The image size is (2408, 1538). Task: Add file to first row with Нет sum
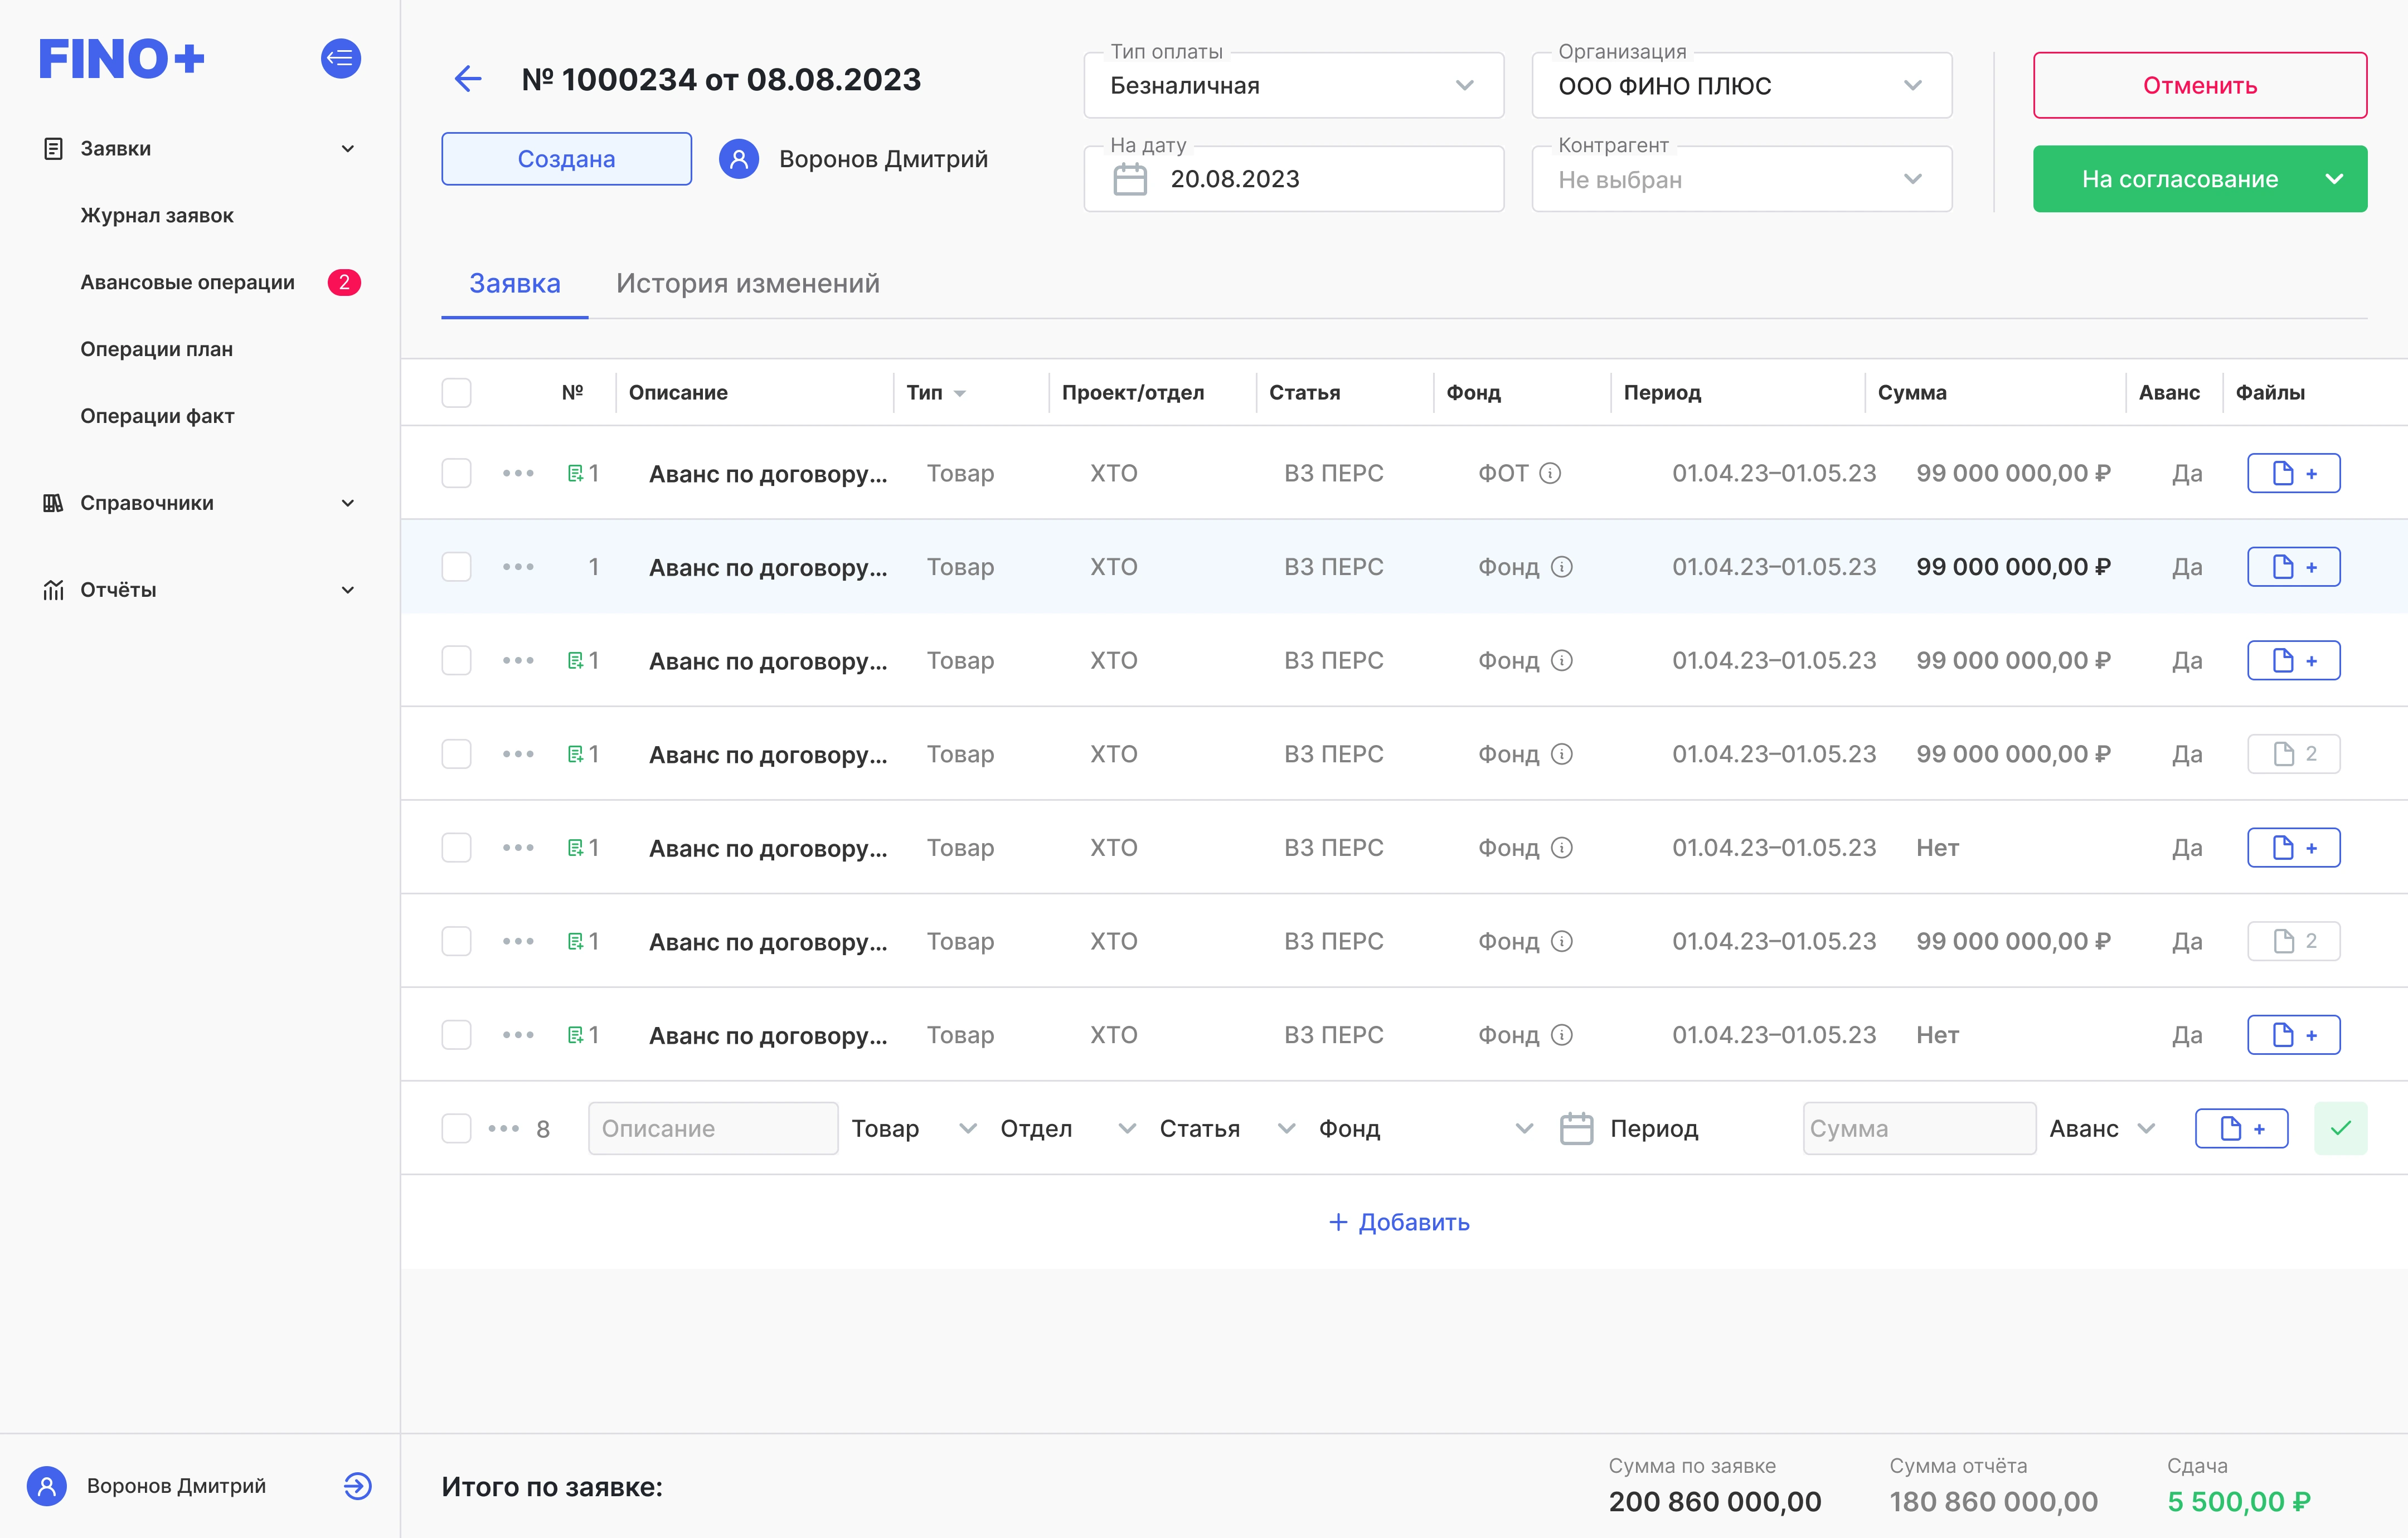click(2294, 848)
